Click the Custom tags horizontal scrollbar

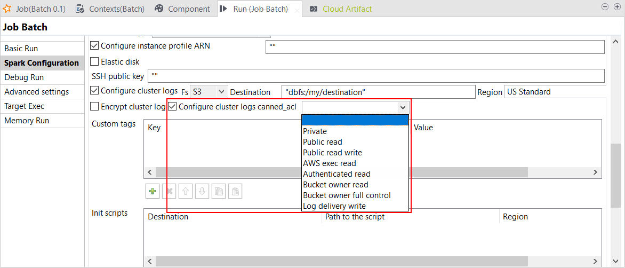(x=347, y=172)
